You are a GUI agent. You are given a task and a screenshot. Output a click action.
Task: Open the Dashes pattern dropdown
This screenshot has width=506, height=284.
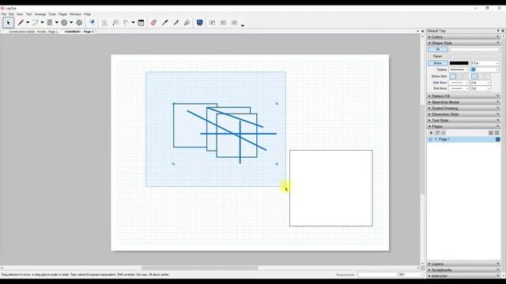[x=466, y=69]
